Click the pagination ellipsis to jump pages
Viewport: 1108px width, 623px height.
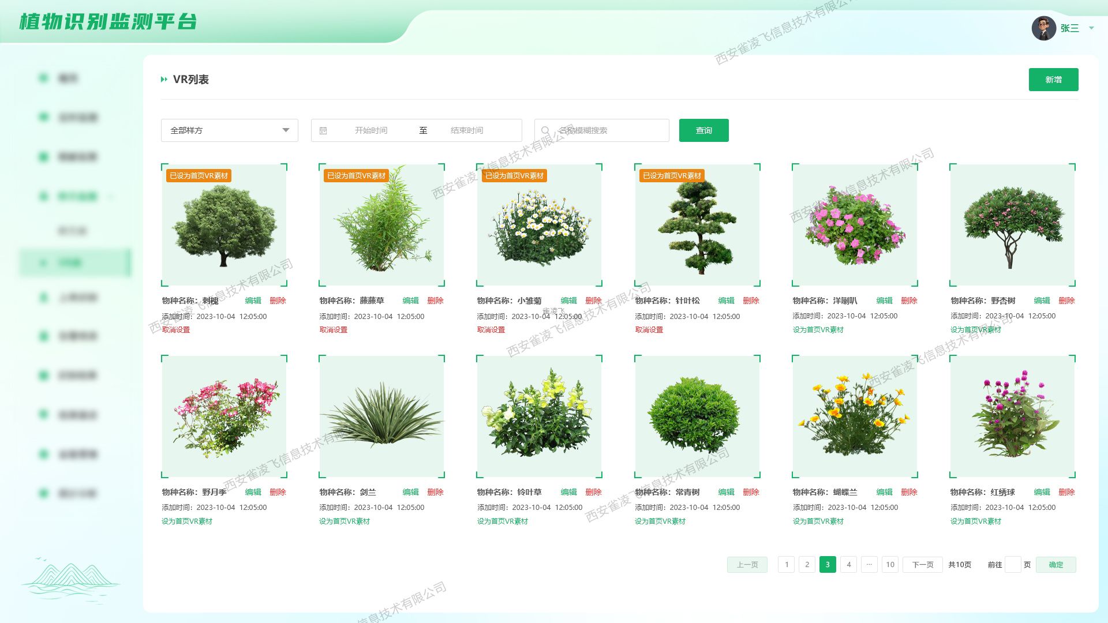point(869,565)
